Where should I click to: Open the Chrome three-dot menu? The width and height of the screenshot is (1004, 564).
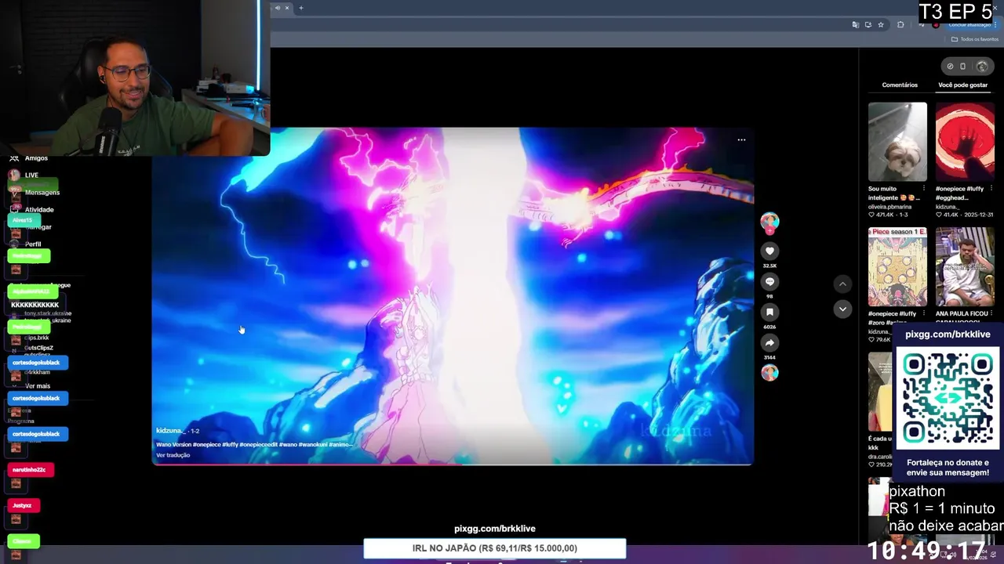(x=995, y=24)
